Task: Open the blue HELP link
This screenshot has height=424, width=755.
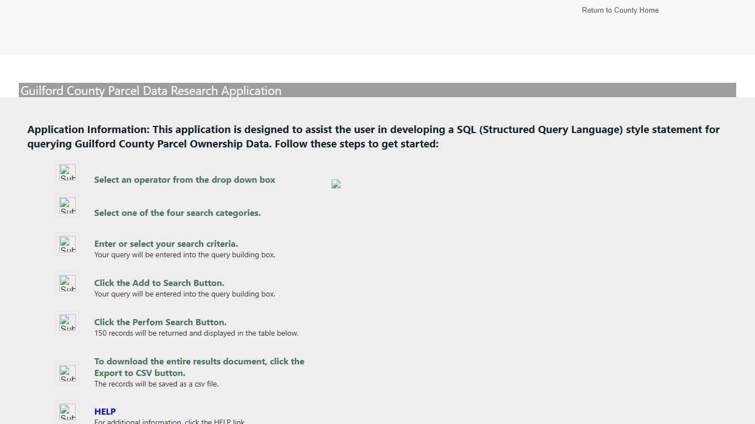Action: coord(105,411)
